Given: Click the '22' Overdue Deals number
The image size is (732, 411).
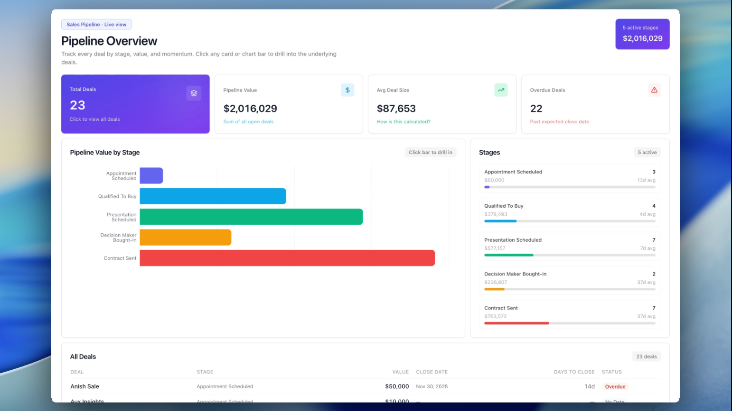Looking at the screenshot, I should click(536, 109).
